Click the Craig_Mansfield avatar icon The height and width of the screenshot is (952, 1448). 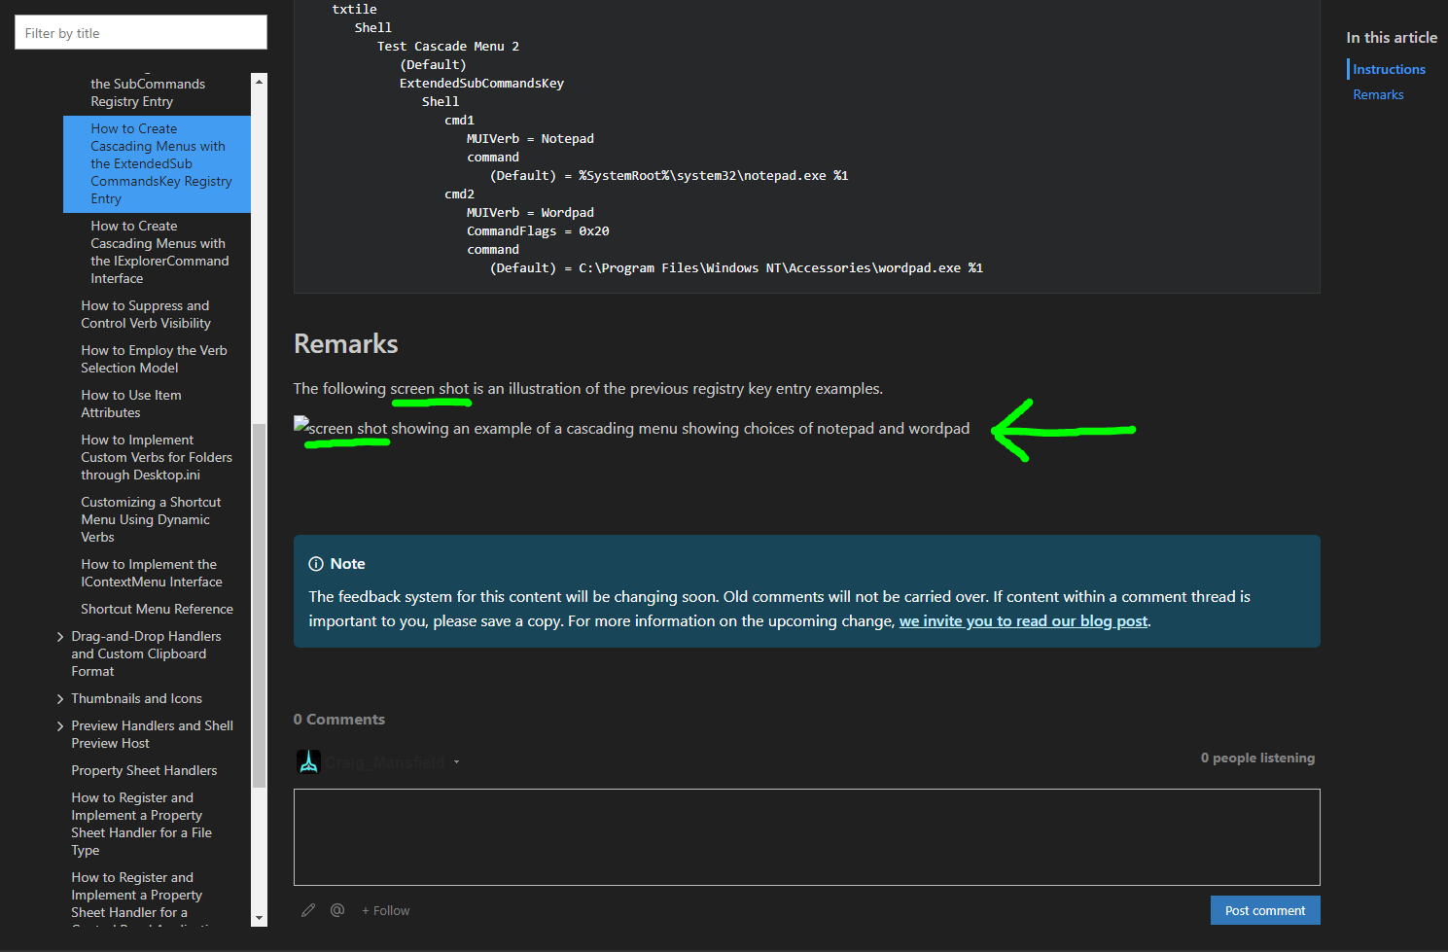(308, 761)
